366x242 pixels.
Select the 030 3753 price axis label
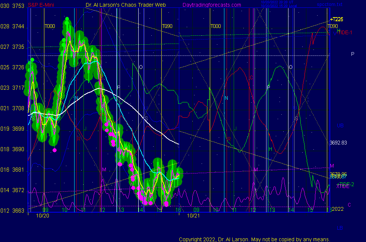click(12, 6)
